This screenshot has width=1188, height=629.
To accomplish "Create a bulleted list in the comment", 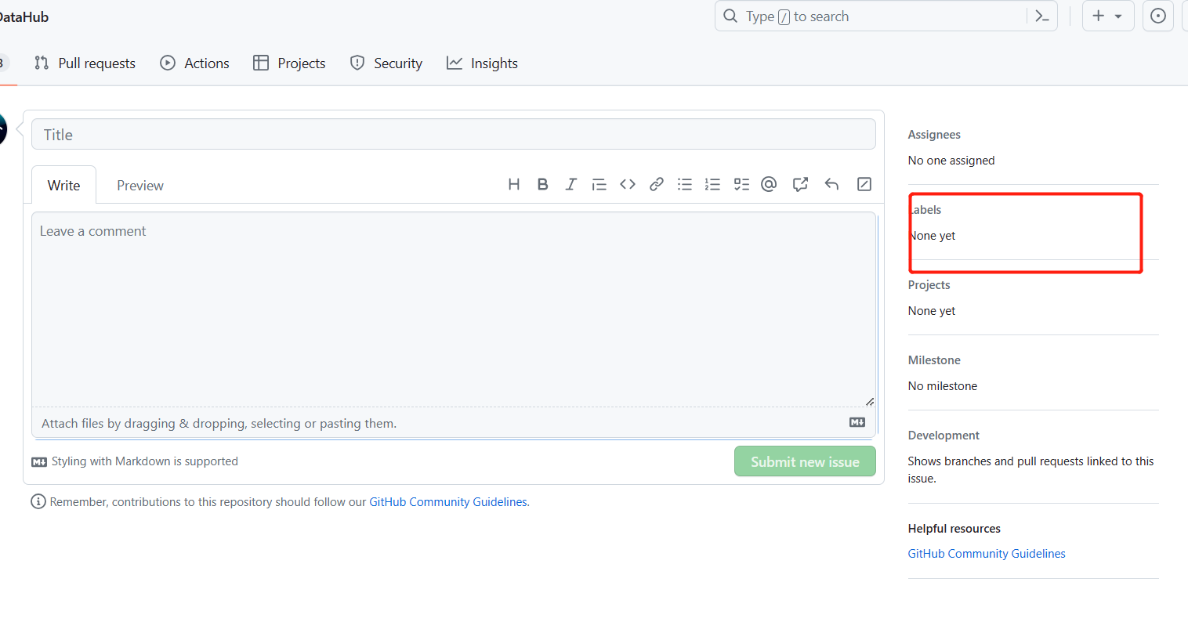I will pyautogui.click(x=684, y=184).
